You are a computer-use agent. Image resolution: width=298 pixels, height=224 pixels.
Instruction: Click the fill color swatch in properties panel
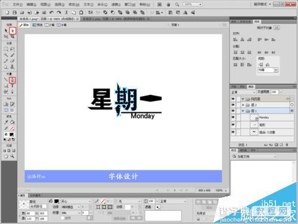click(57, 201)
